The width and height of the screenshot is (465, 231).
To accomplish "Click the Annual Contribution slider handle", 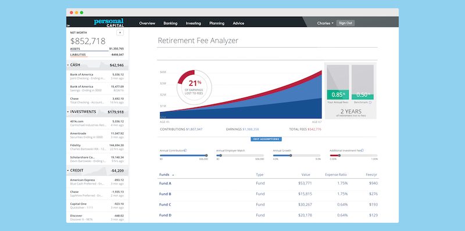I will click(206, 156).
